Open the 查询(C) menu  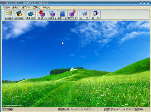coord(16,7)
